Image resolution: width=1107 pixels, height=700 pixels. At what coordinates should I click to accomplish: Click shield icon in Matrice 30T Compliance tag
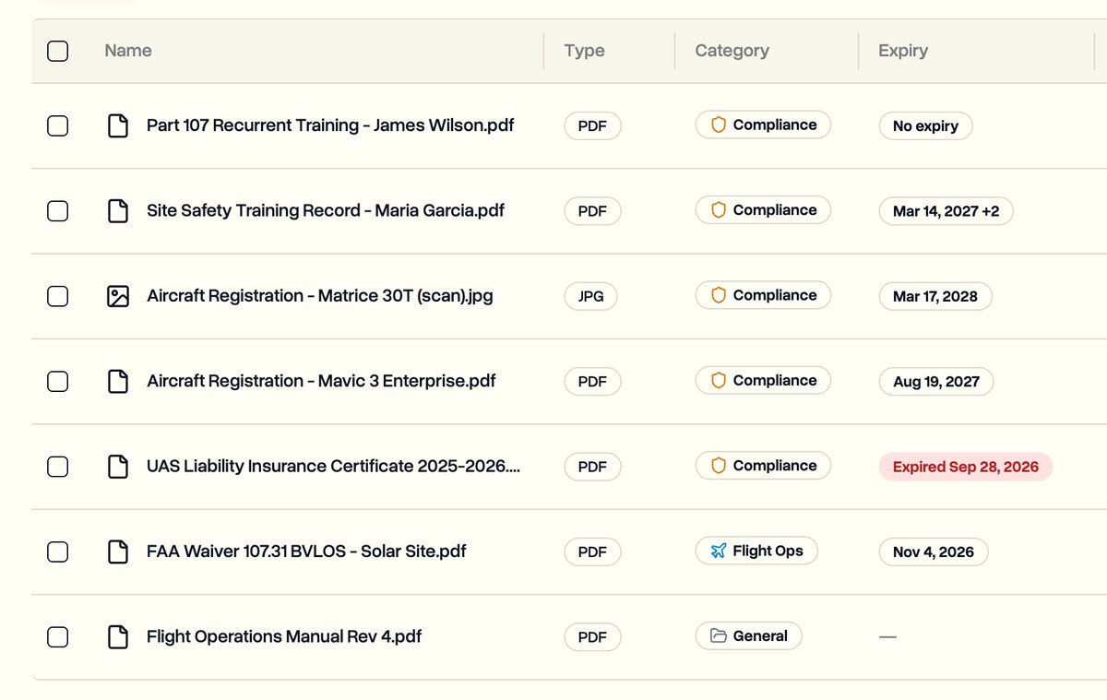pos(719,295)
